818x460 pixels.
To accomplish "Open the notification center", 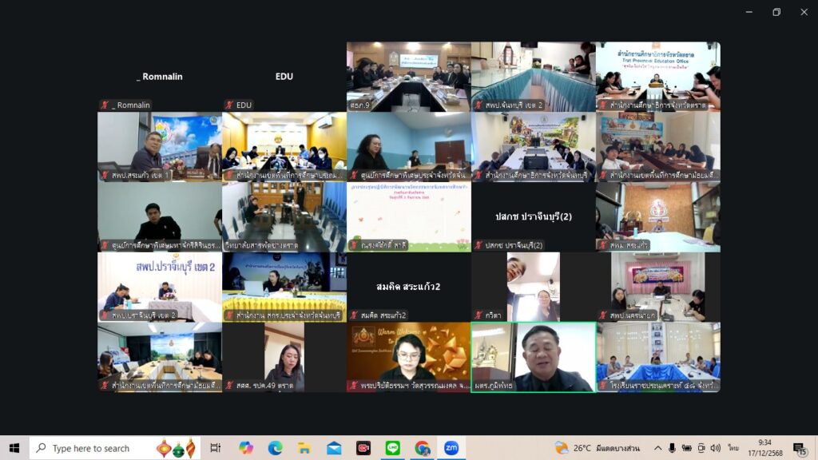I will [x=799, y=448].
